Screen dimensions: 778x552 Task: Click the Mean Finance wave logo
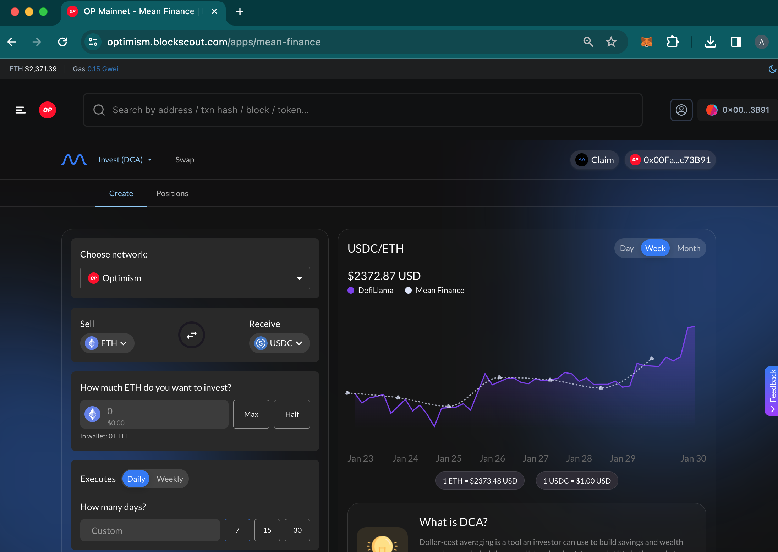click(74, 160)
